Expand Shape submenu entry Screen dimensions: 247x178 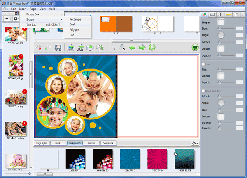pyautogui.click(x=42, y=19)
